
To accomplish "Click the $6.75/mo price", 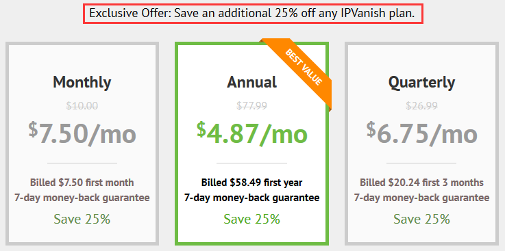I will click(x=421, y=133).
